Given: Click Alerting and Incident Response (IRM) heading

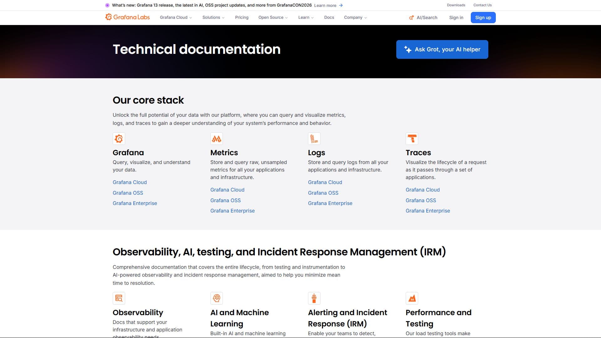Looking at the screenshot, I should [x=347, y=318].
